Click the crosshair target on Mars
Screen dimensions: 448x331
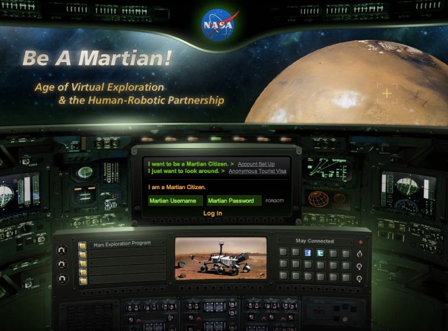387,93
